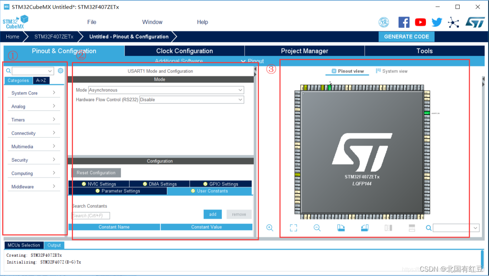Click the Facebook icon in the top bar
Image resolution: width=489 pixels, height=276 pixels.
coord(404,22)
